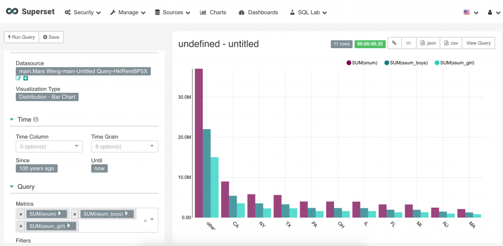This screenshot has width=503, height=246.
Task: Remove the SUM(snum) metric
Action: coord(21,214)
